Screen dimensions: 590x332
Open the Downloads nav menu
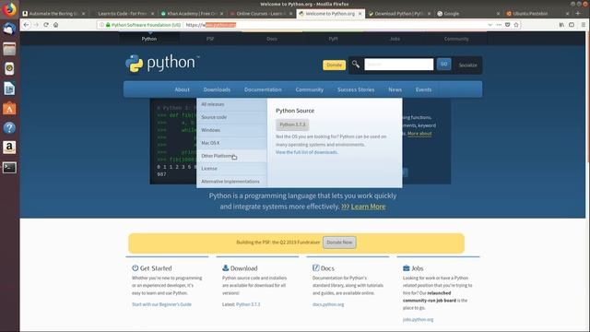point(217,89)
